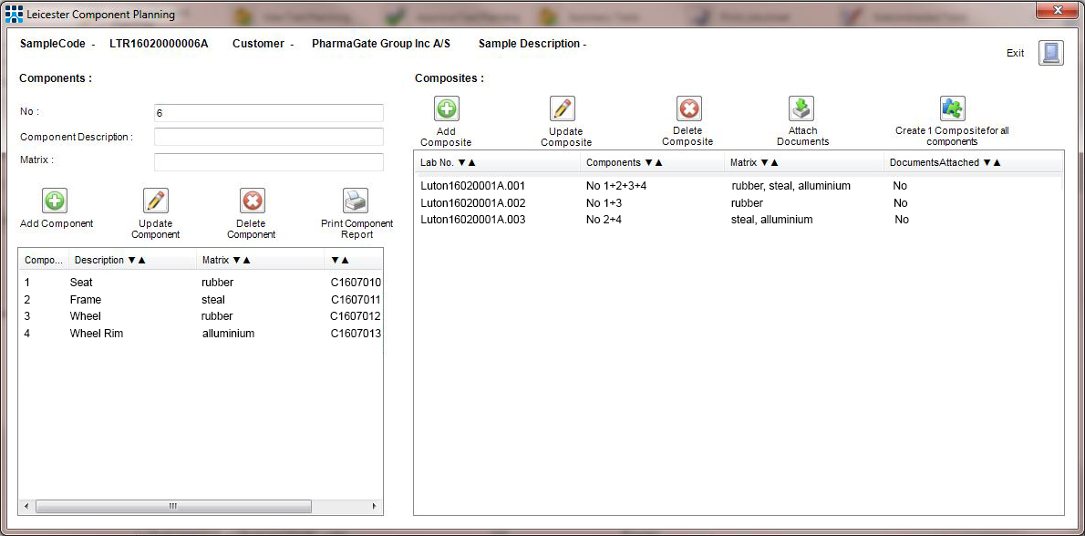The width and height of the screenshot is (1085, 536).
Task: Click the Attach Documents icon
Action: [801, 109]
